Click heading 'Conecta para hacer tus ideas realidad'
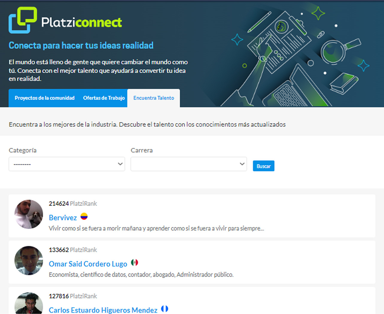Image resolution: width=384 pixels, height=314 pixels. point(81,45)
